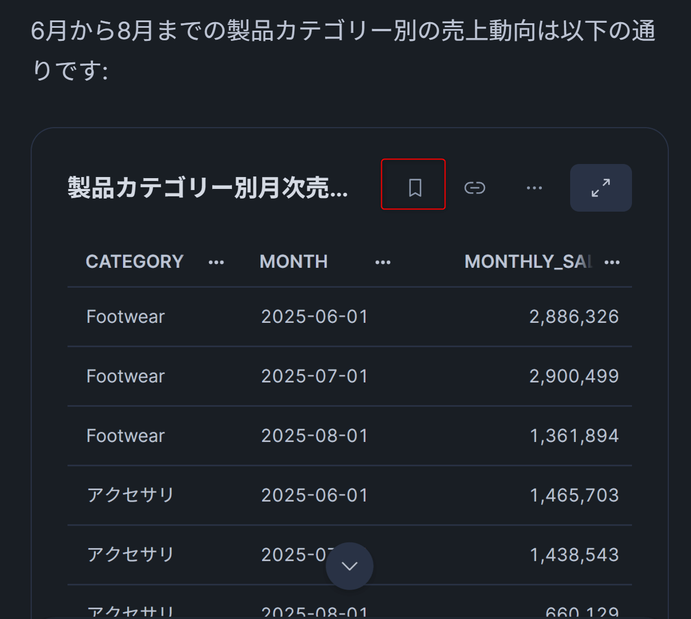Click the card title 製品カテゴリー別月次売...
Screen dimensions: 691x619
click(x=208, y=188)
